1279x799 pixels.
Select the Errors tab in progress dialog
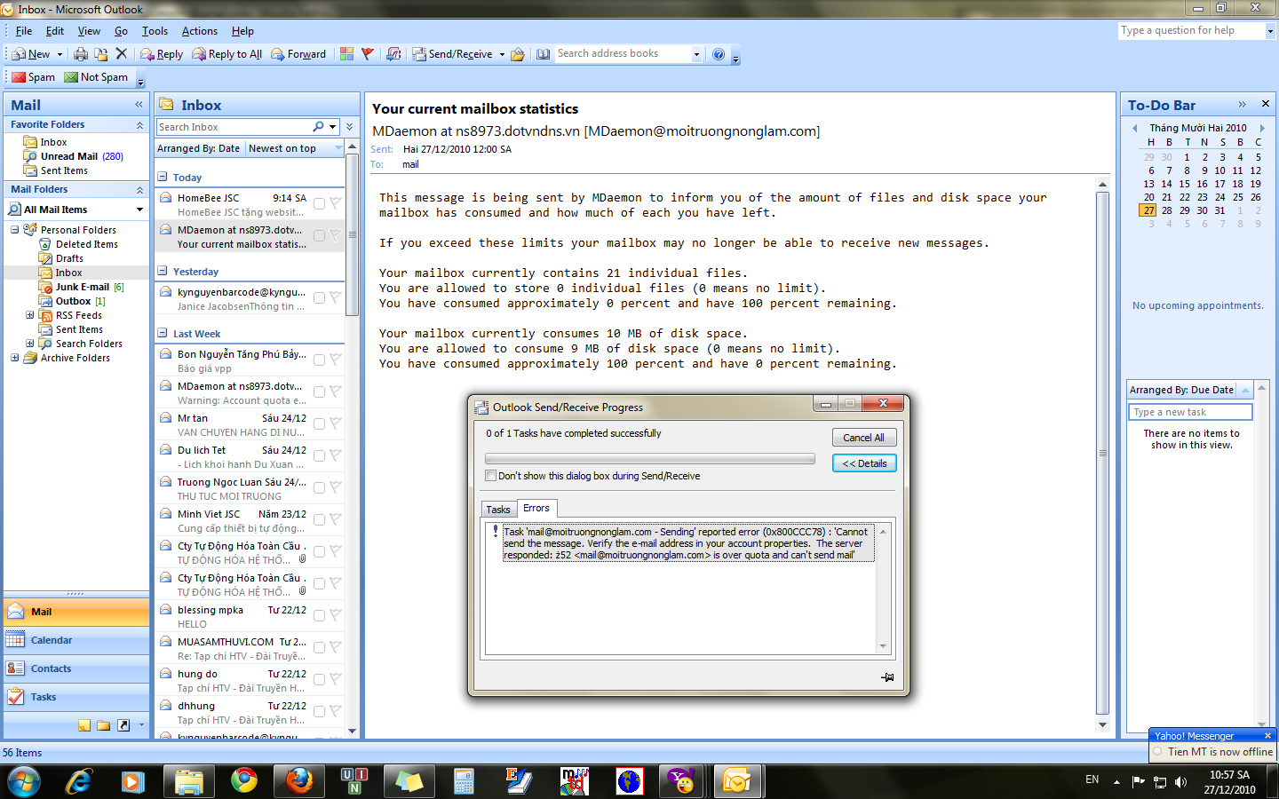[536, 508]
